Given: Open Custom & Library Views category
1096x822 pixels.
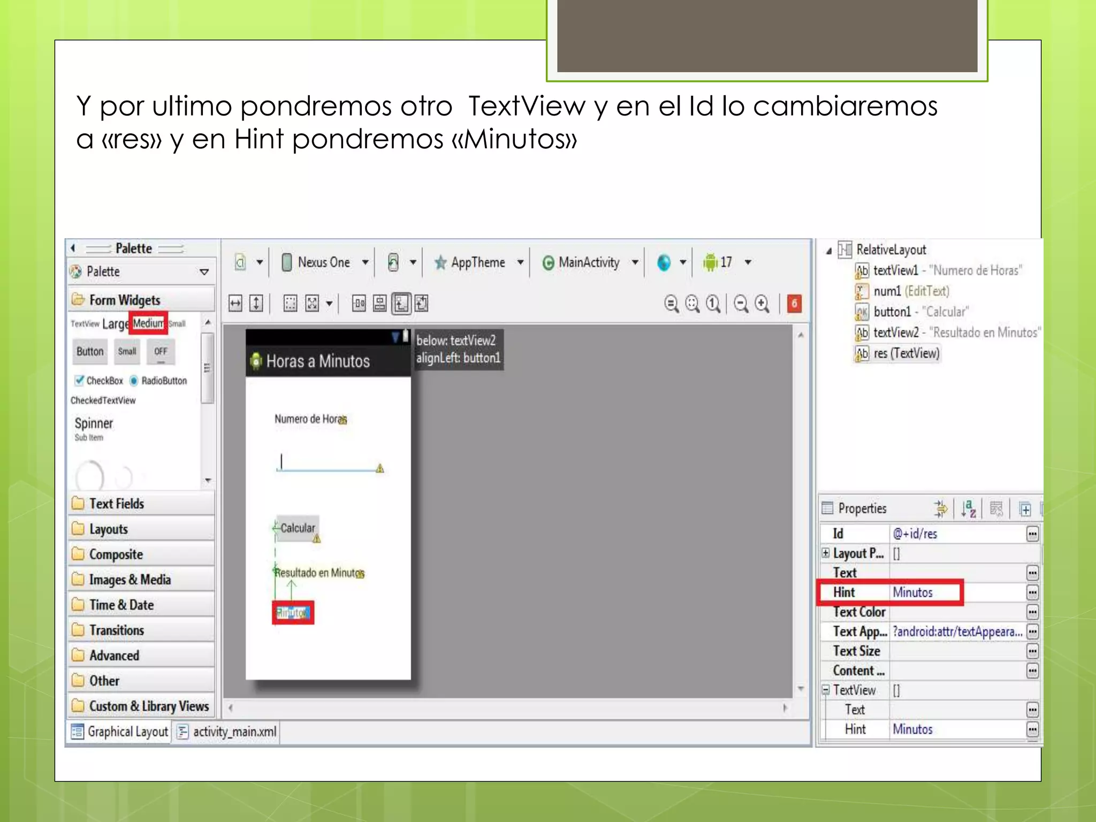Looking at the screenshot, I should coord(142,706).
